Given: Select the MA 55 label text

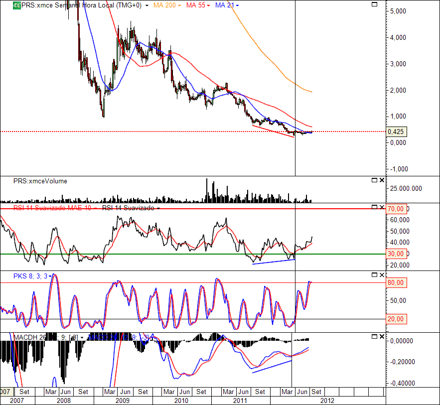Looking at the screenshot, I should click(196, 5).
